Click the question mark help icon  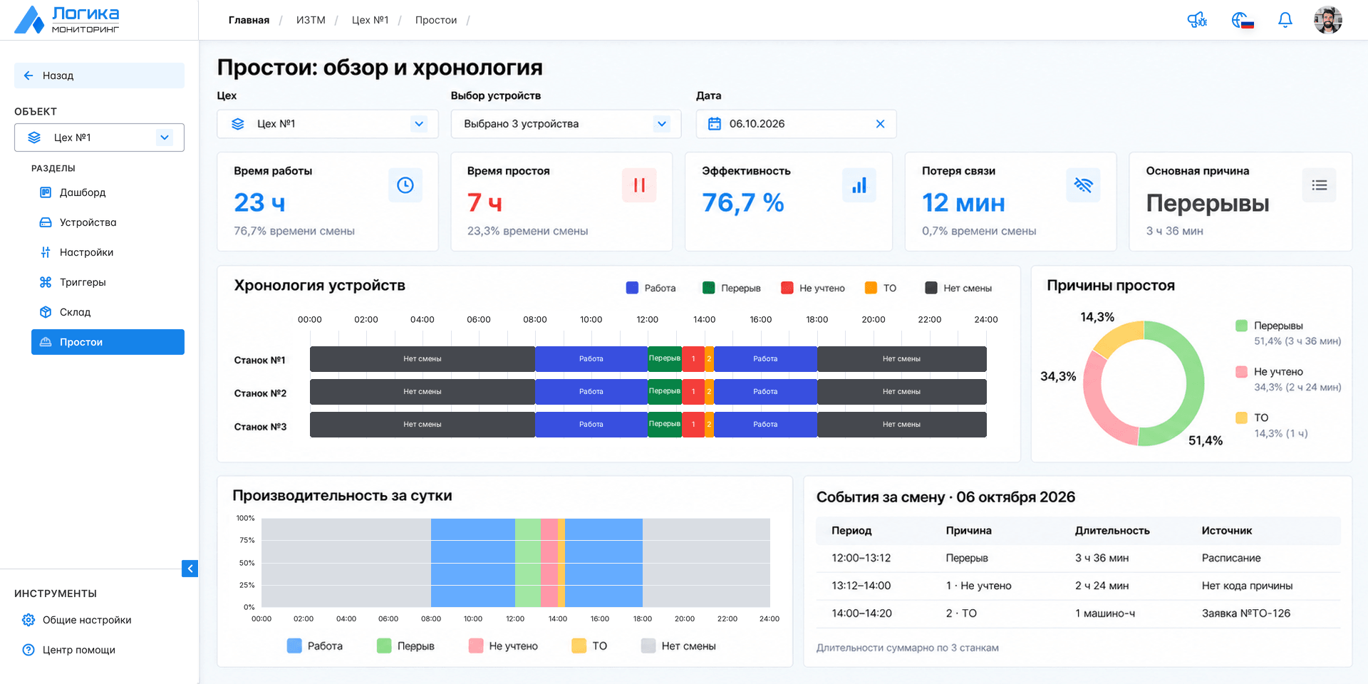pos(28,650)
